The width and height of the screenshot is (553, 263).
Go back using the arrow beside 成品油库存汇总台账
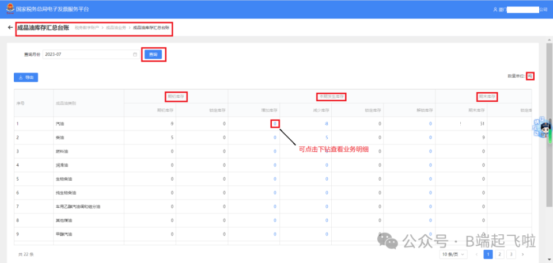click(10, 28)
